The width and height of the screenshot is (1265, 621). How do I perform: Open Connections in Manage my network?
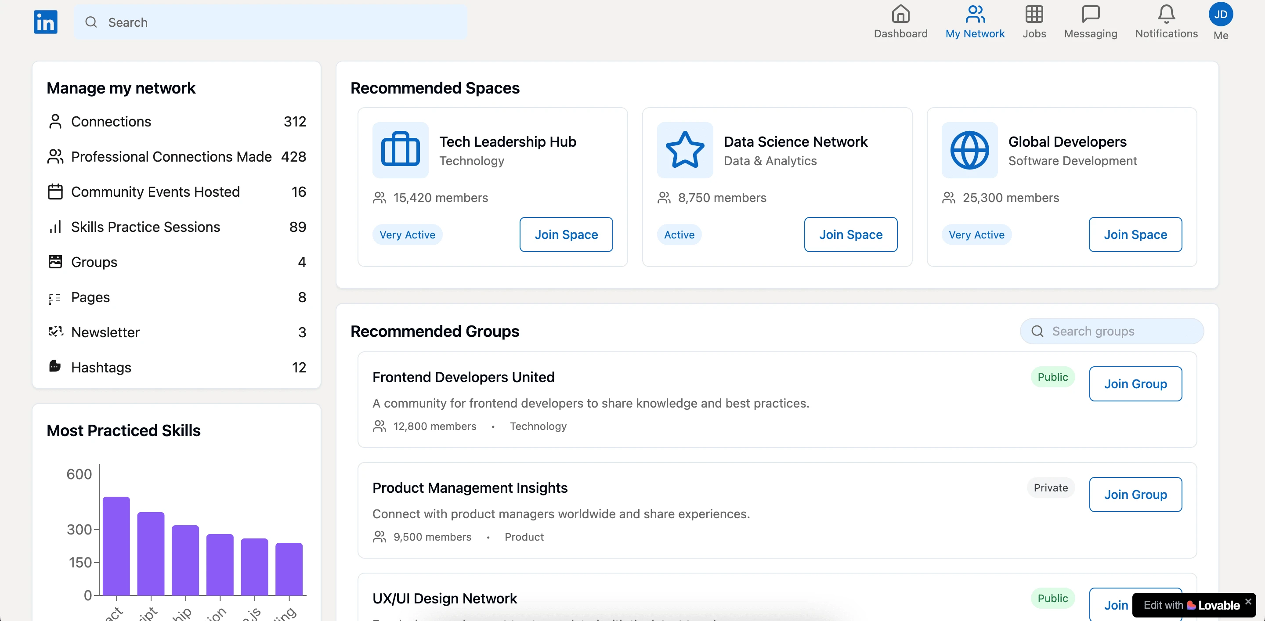coord(176,121)
